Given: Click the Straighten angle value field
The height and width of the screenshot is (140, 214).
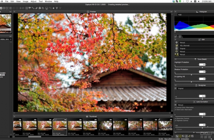Looking at the screenshot, I should [x=202, y=96].
